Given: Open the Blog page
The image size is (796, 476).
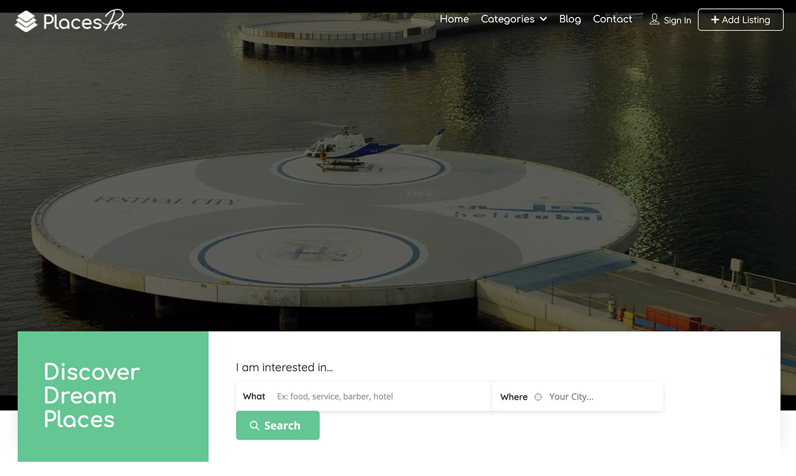Looking at the screenshot, I should (x=570, y=19).
